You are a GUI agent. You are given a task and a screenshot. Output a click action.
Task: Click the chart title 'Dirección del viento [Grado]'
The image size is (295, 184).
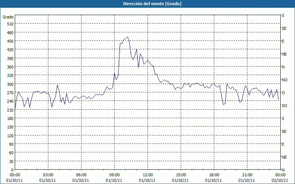(152, 4)
